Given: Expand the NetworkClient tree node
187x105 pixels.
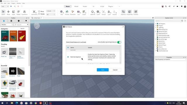Looking at the screenshot, I should point(156,32).
